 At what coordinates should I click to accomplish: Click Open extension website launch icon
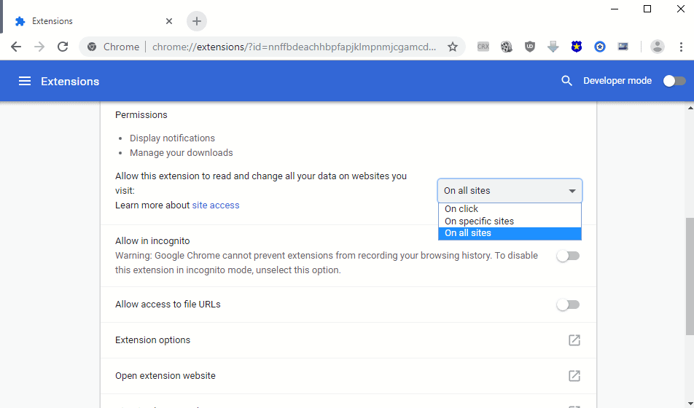pyautogui.click(x=574, y=376)
